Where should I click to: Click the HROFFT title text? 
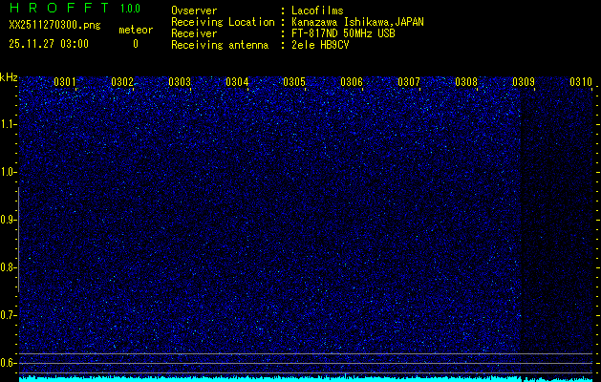pyautogui.click(x=57, y=9)
